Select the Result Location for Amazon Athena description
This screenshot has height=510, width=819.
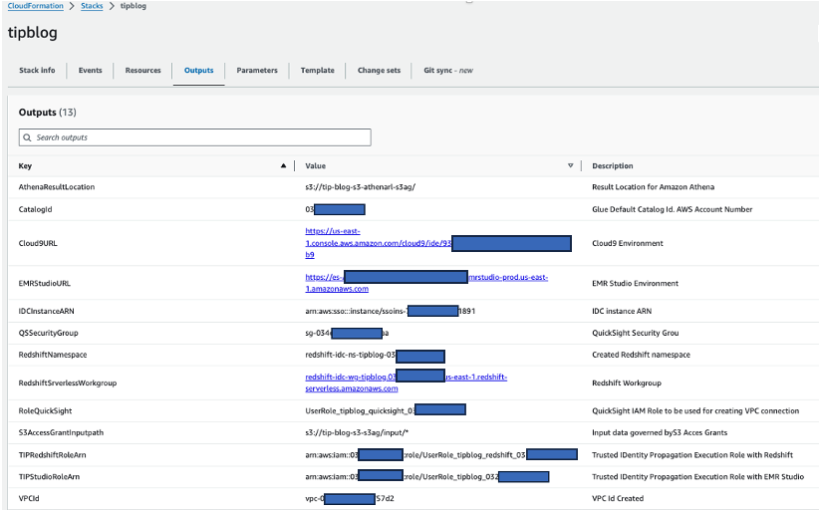click(653, 187)
